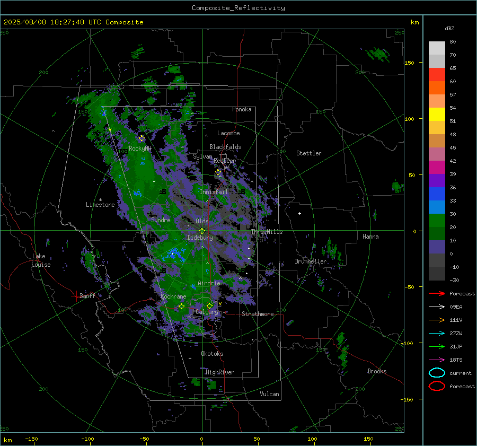Viewport: 477px width, 446px height.
Task: Click the Innisfail city label
Action: 214,192
